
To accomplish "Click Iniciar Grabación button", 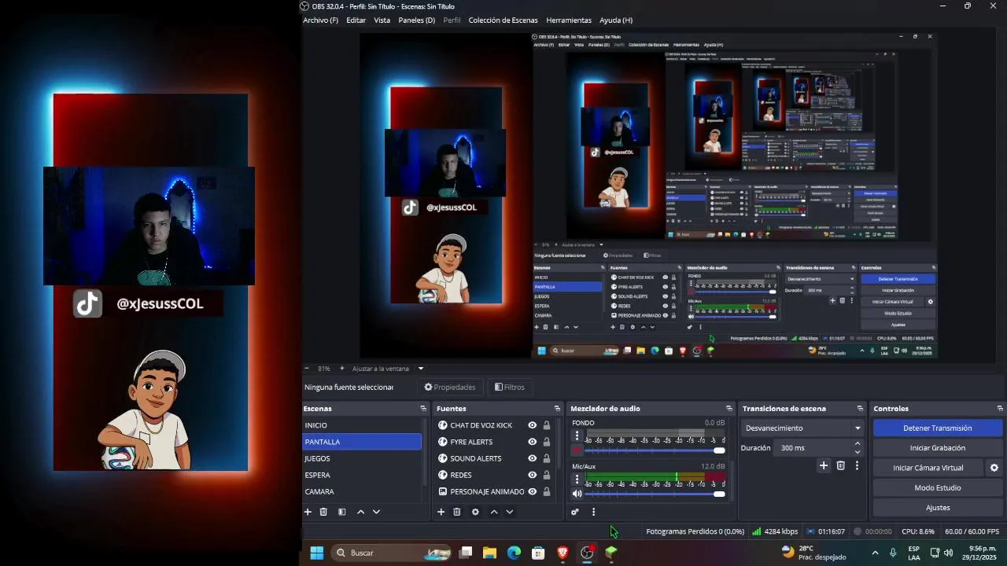I will point(937,448).
